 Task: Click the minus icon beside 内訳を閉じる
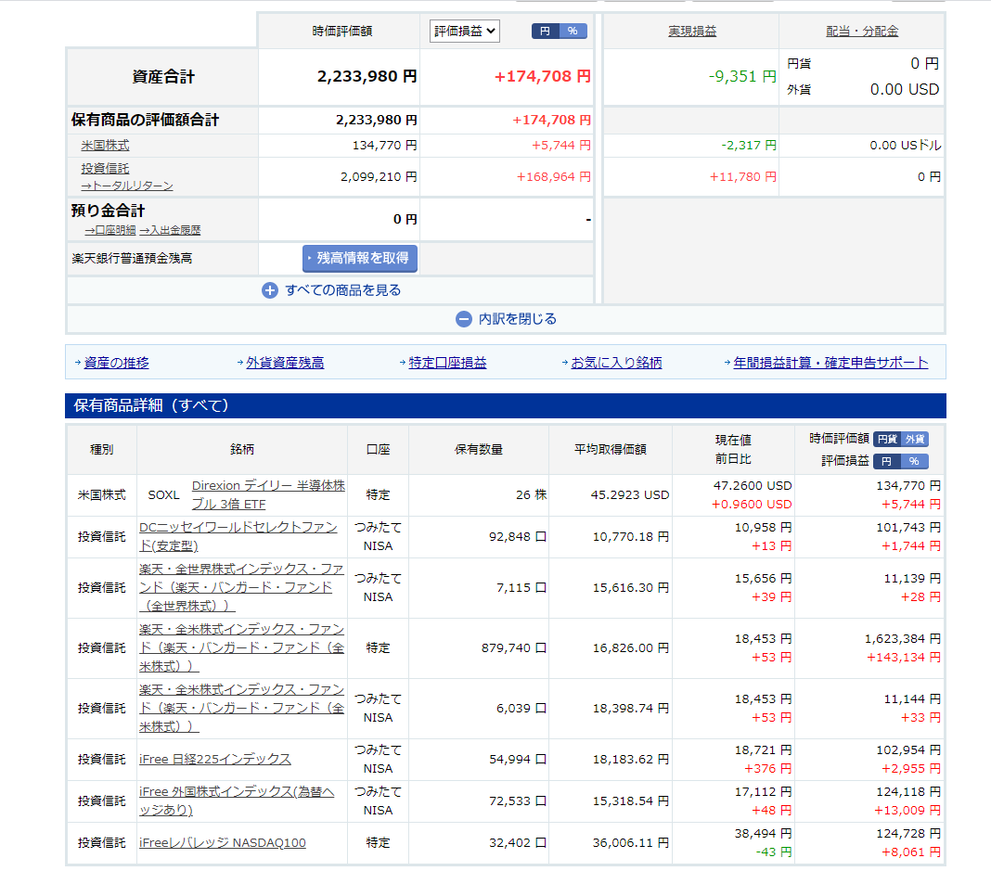[x=464, y=319]
